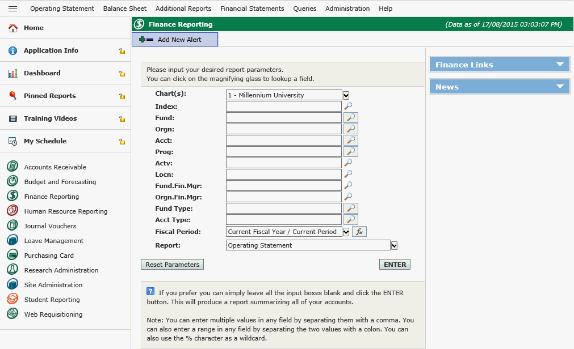
Task: Toggle the lock icon beside Dashboard
Action: (121, 74)
